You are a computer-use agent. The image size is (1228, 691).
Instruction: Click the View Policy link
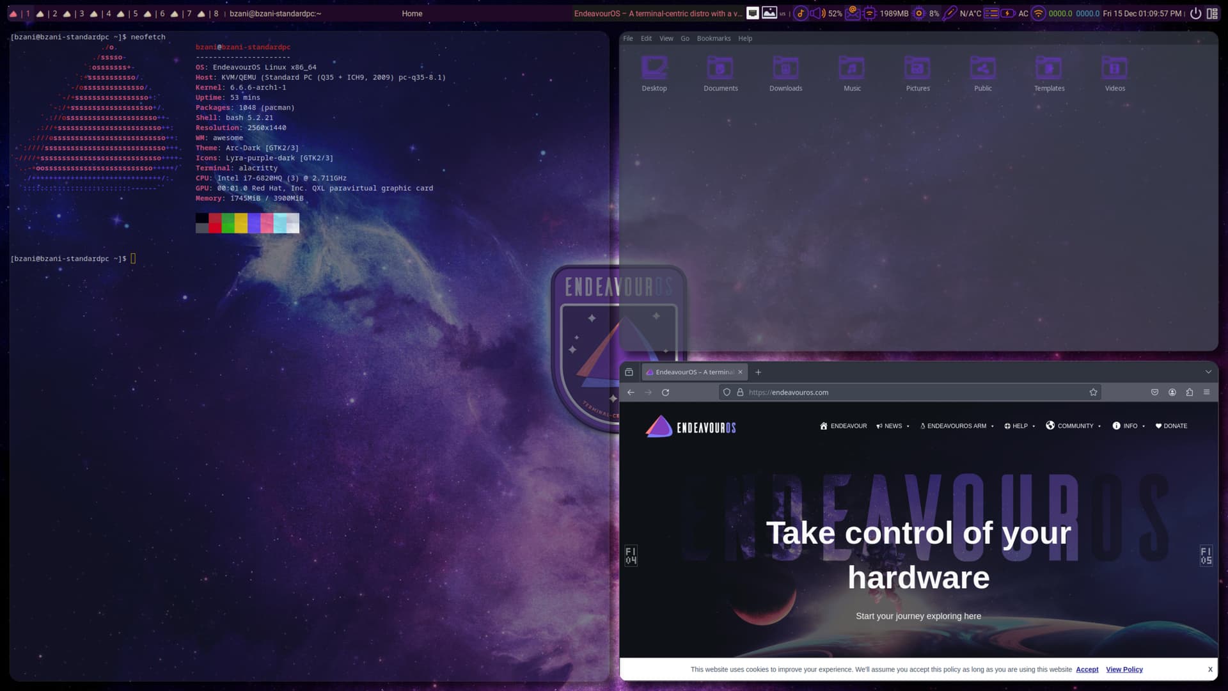click(1124, 669)
